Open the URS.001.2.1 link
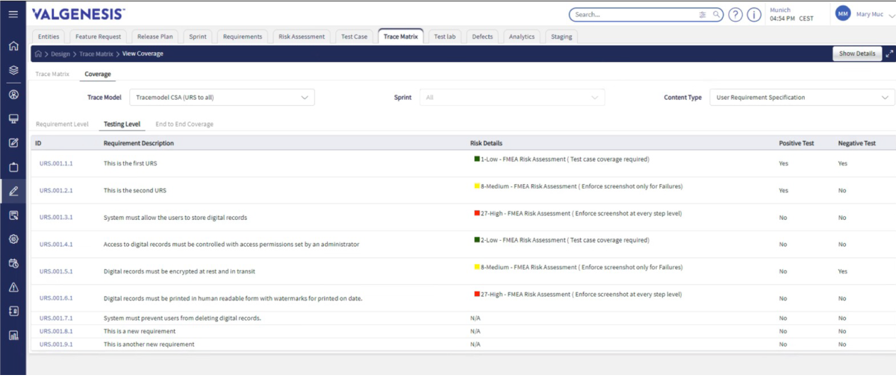 tap(56, 190)
